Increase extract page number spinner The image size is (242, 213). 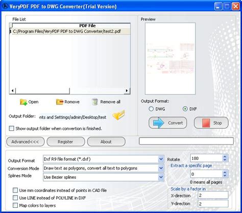(225, 172)
